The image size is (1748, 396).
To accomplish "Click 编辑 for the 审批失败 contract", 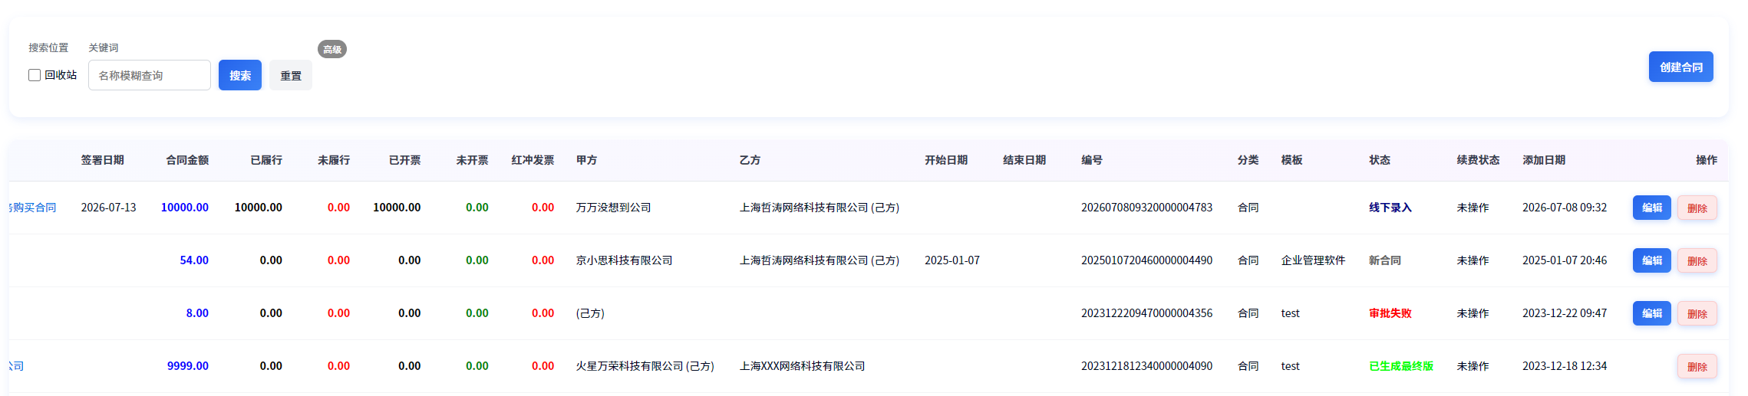I will [x=1652, y=313].
